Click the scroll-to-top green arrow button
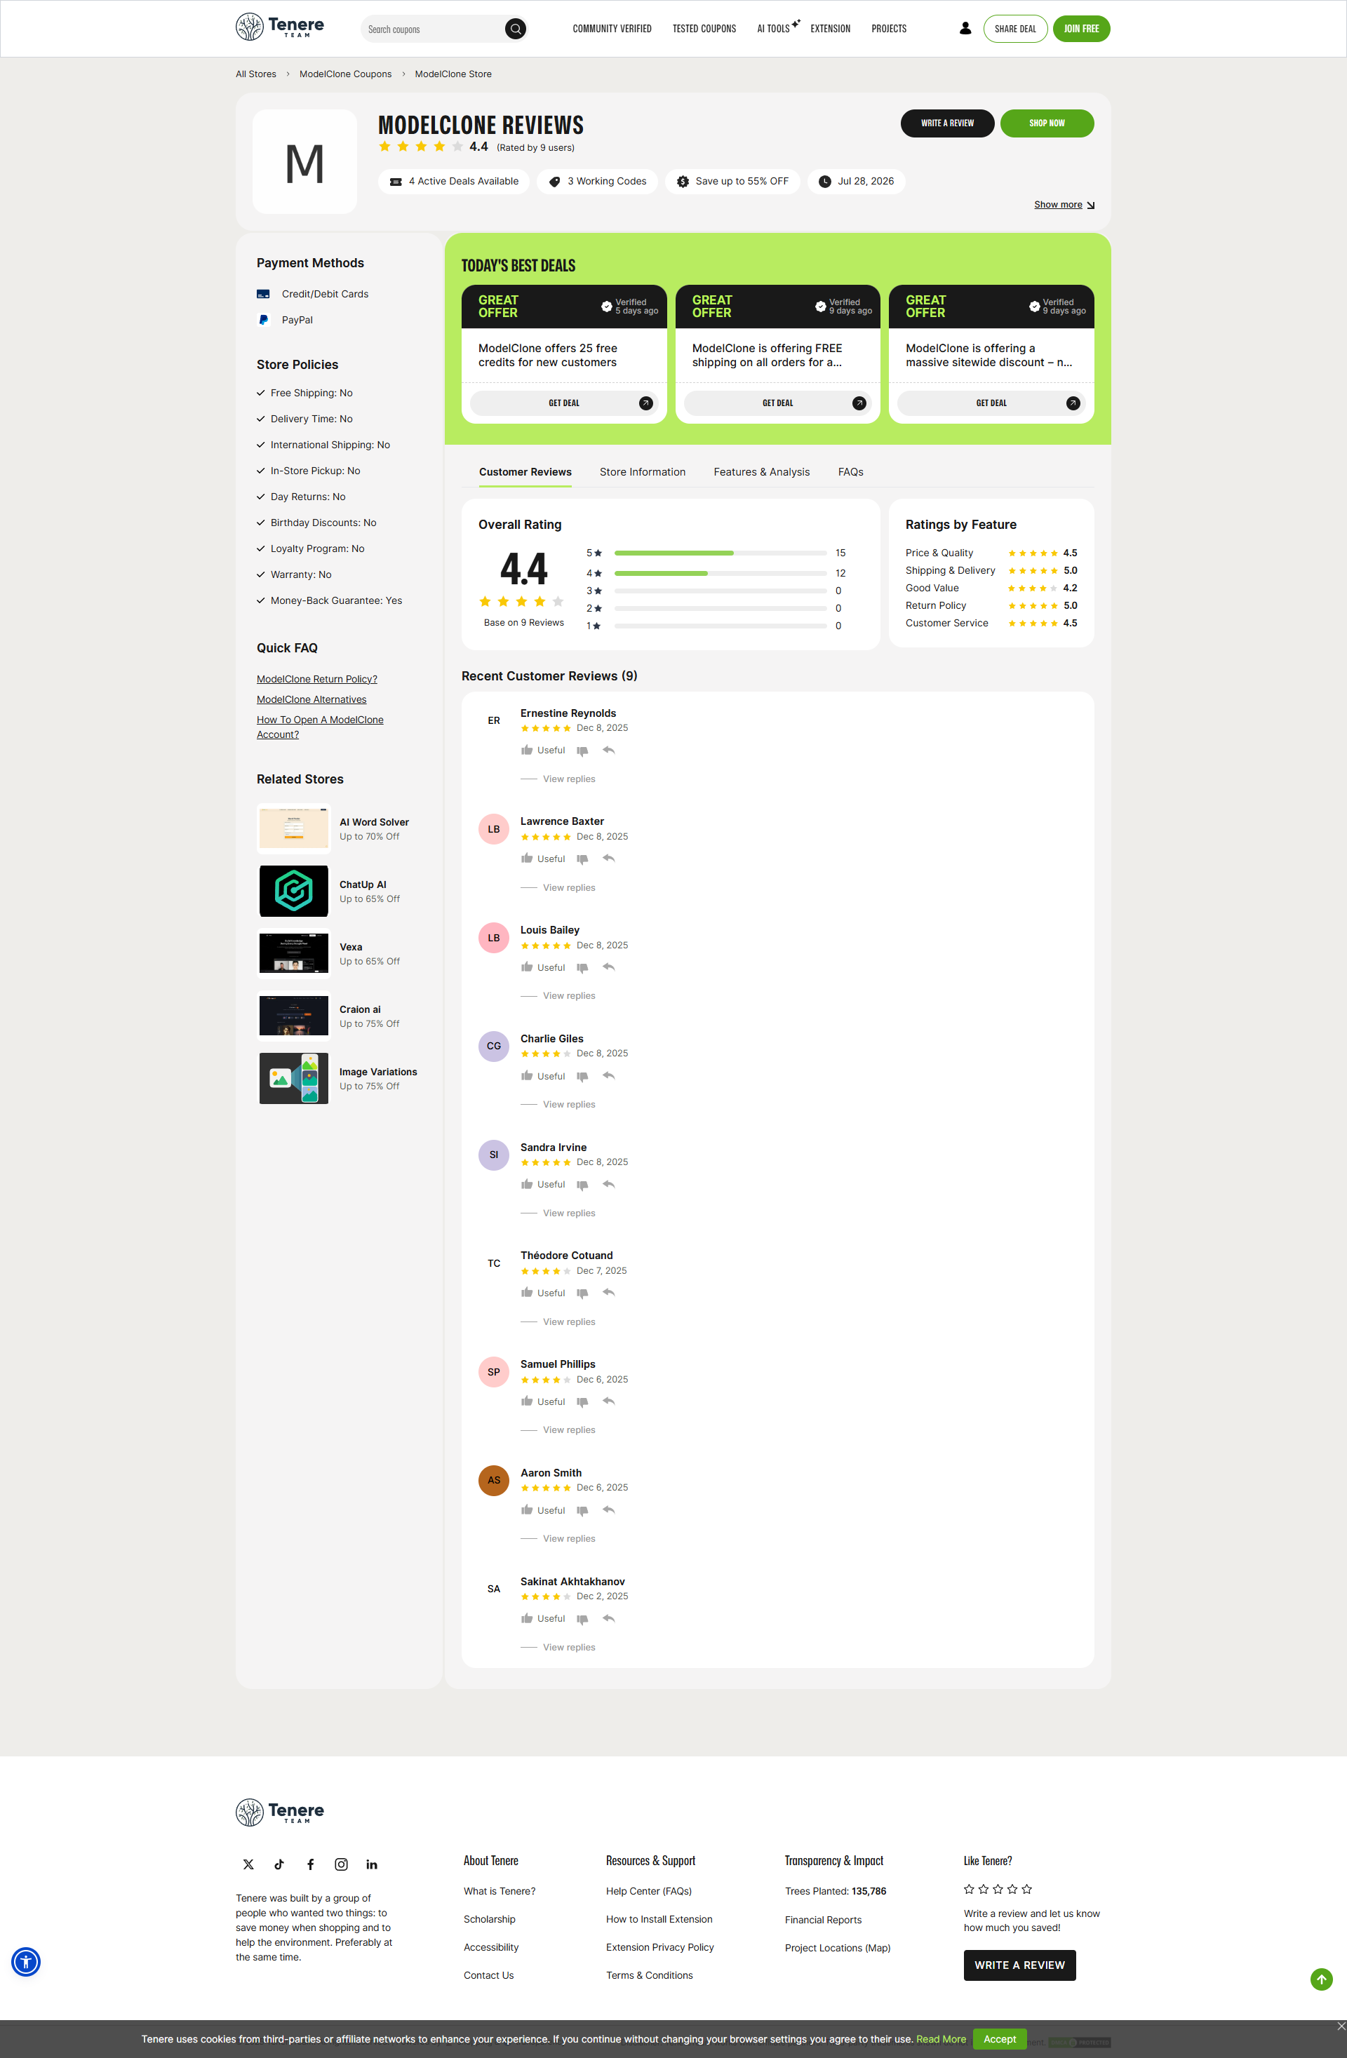 tap(1321, 1979)
